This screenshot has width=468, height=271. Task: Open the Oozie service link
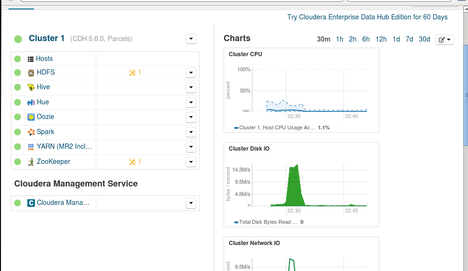pyautogui.click(x=45, y=117)
